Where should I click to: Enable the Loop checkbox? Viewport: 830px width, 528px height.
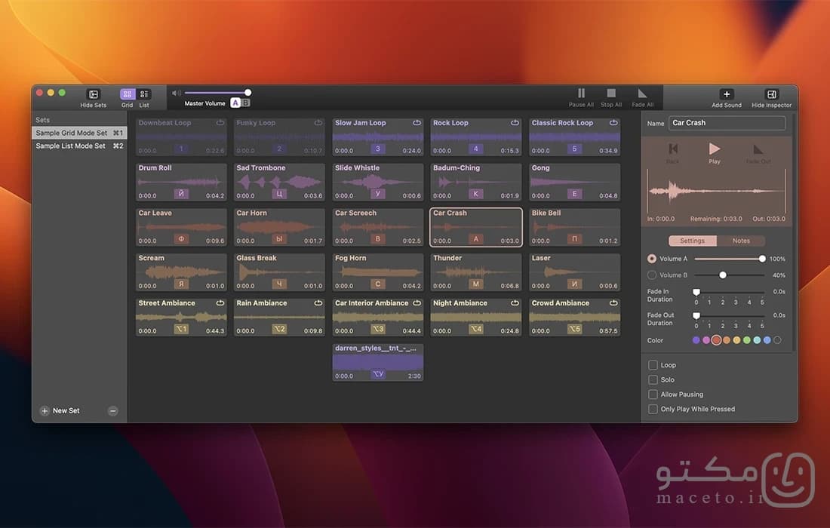[x=653, y=365]
